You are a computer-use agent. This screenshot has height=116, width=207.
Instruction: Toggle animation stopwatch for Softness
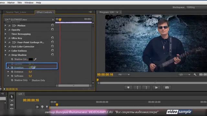coord(12,76)
